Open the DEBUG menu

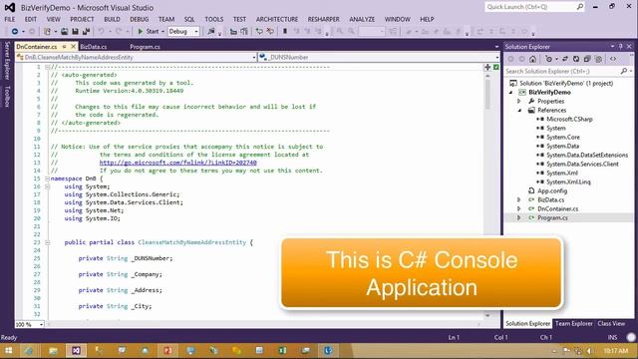[x=140, y=19]
